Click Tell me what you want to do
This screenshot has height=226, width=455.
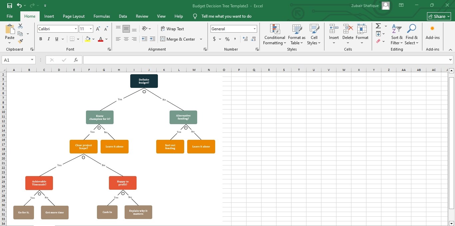pyautogui.click(x=227, y=16)
